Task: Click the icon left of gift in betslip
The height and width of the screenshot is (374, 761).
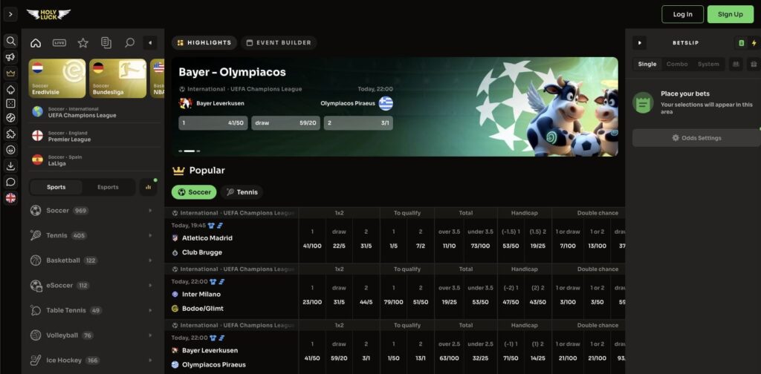Action: pos(736,64)
